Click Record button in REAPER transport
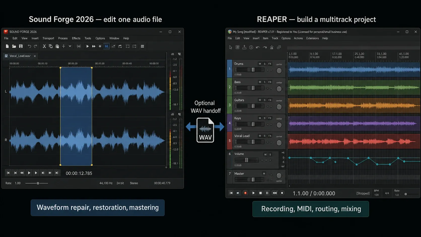The width and height of the screenshot is (421, 237). (245, 193)
